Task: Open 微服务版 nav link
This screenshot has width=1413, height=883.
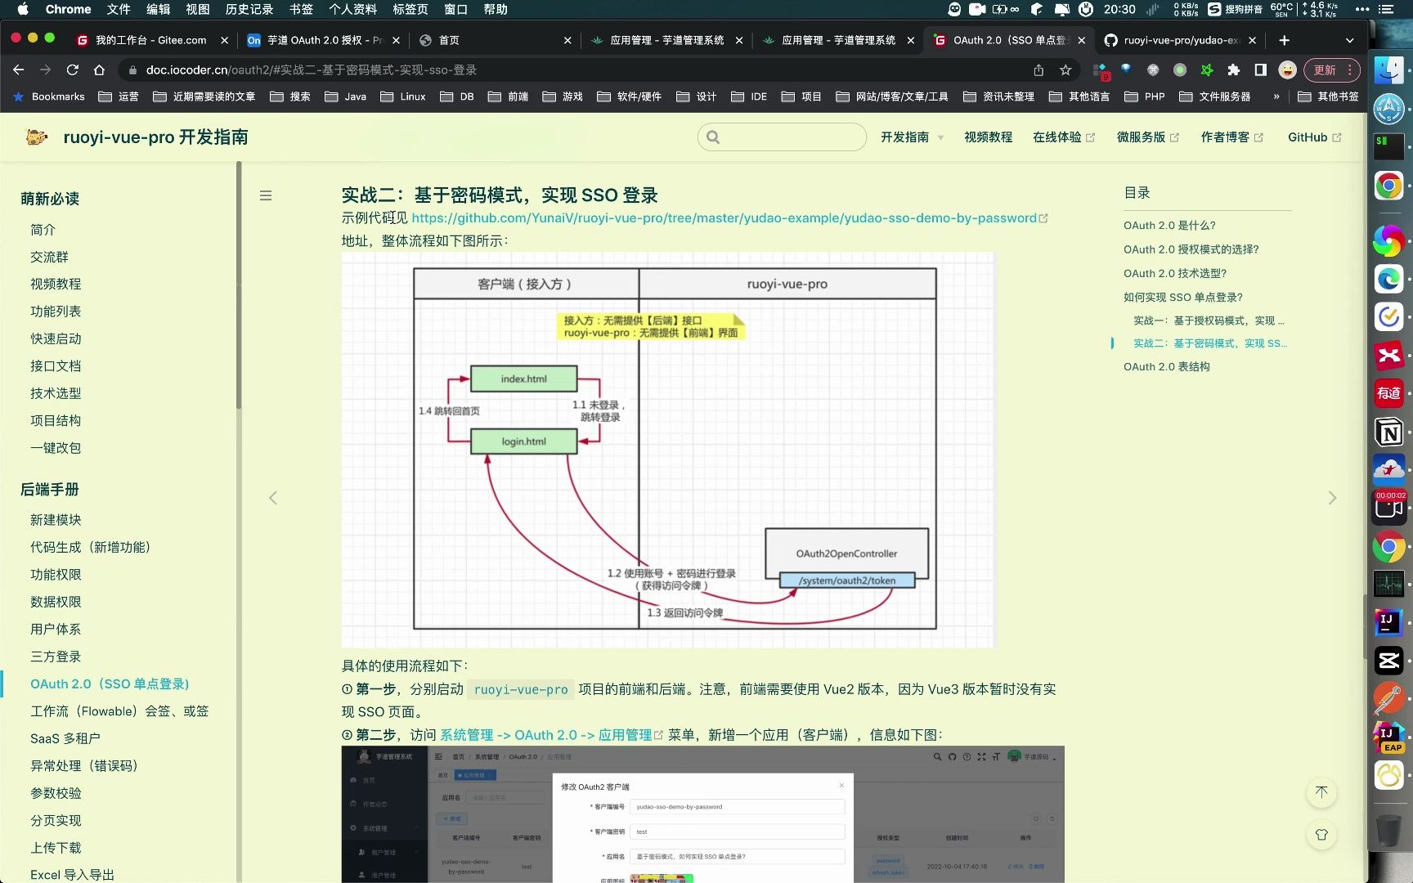Action: tap(1148, 137)
